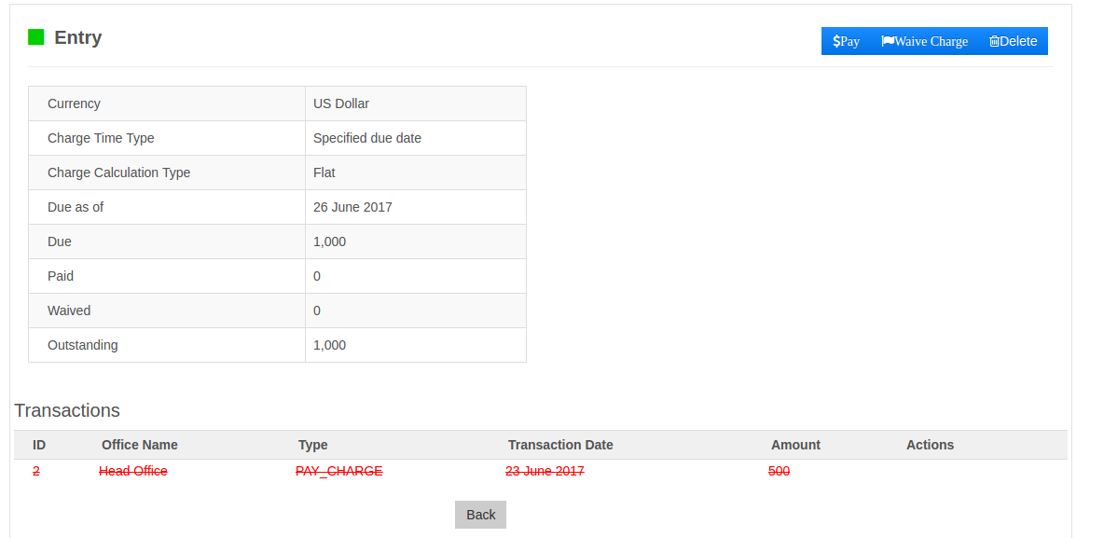Screen dimensions: 1104x538
Task: Click the Pay button
Action: 846,41
